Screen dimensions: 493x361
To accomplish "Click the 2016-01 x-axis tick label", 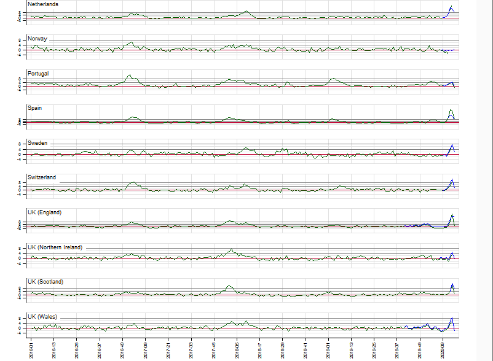I will [x=31, y=346].
